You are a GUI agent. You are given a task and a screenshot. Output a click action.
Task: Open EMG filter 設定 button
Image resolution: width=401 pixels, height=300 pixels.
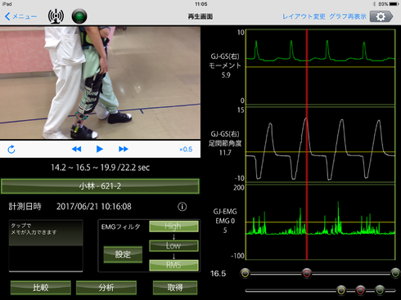click(x=123, y=254)
